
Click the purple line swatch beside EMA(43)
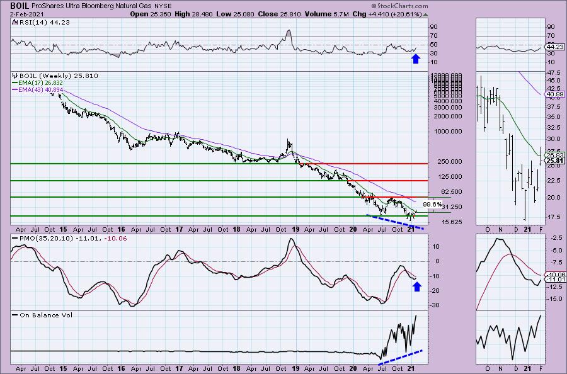pyautogui.click(x=15, y=89)
